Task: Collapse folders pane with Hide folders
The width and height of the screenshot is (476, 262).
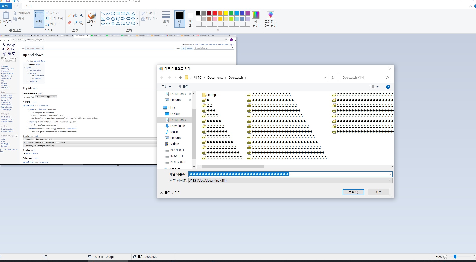Action: (170, 193)
